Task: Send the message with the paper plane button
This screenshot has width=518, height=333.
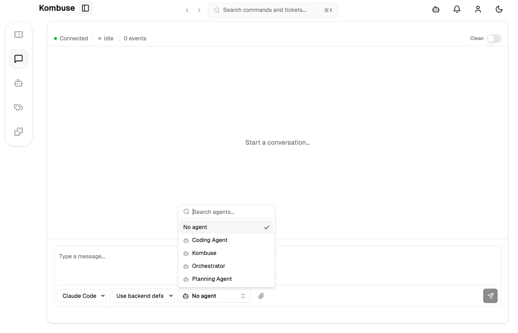Action: pyautogui.click(x=490, y=296)
